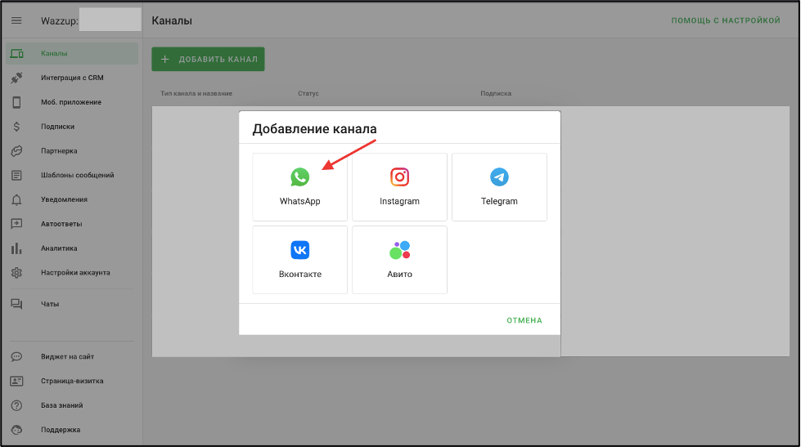Click the notifications bell icon
The width and height of the screenshot is (801, 447).
(x=16, y=199)
